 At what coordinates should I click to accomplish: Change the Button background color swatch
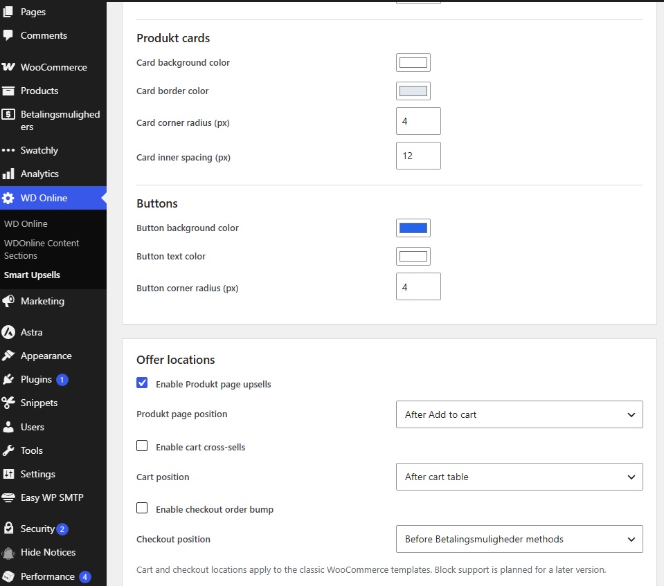coord(413,228)
